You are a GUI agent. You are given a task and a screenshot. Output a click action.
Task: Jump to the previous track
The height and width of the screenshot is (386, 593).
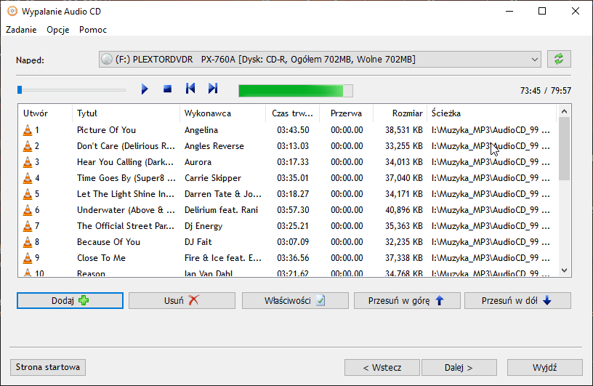pyautogui.click(x=190, y=89)
